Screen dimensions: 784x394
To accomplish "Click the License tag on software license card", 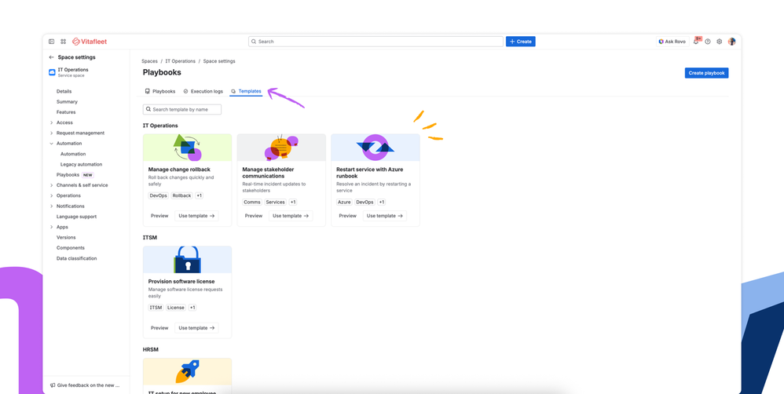I will pos(176,308).
